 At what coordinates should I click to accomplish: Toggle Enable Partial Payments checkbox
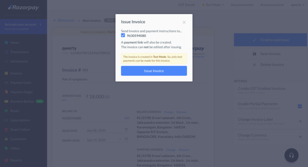(300, 106)
